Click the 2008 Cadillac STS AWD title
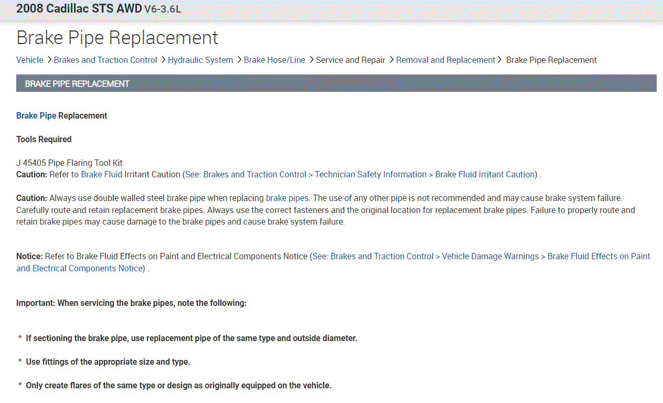 pyautogui.click(x=79, y=8)
